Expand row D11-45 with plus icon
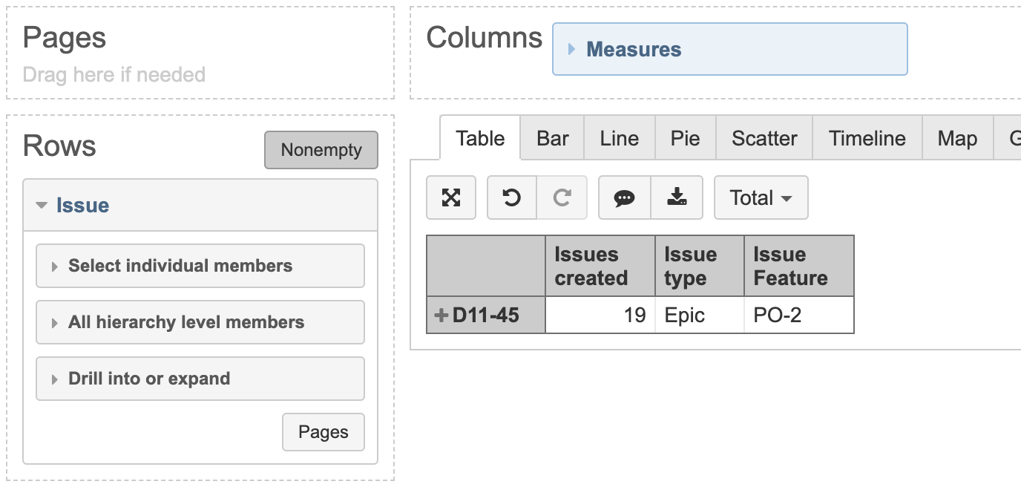 pyautogui.click(x=441, y=316)
